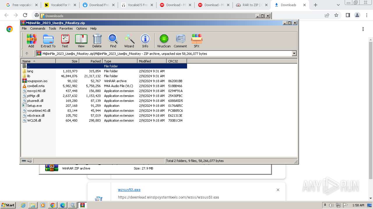Open the Commands menu
The height and width of the screenshot is (209, 373).
point(38,28)
